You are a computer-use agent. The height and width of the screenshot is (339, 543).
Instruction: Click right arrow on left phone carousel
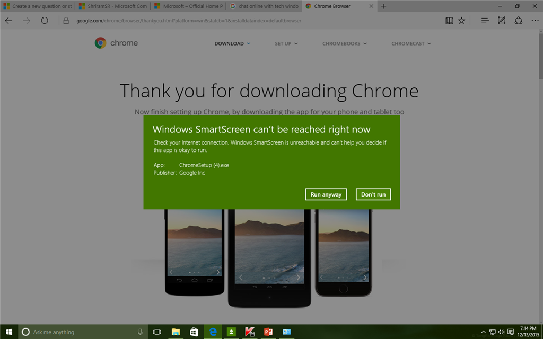tap(218, 272)
